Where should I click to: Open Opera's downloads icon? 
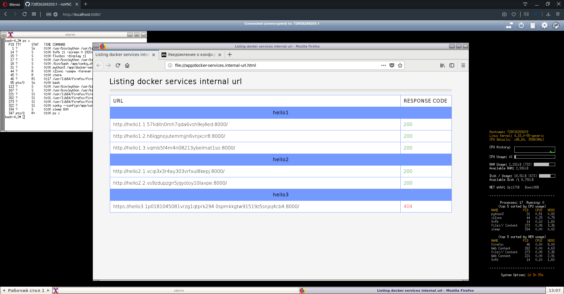click(548, 14)
